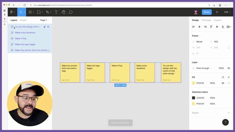Go back in browser

[x=14, y=5]
